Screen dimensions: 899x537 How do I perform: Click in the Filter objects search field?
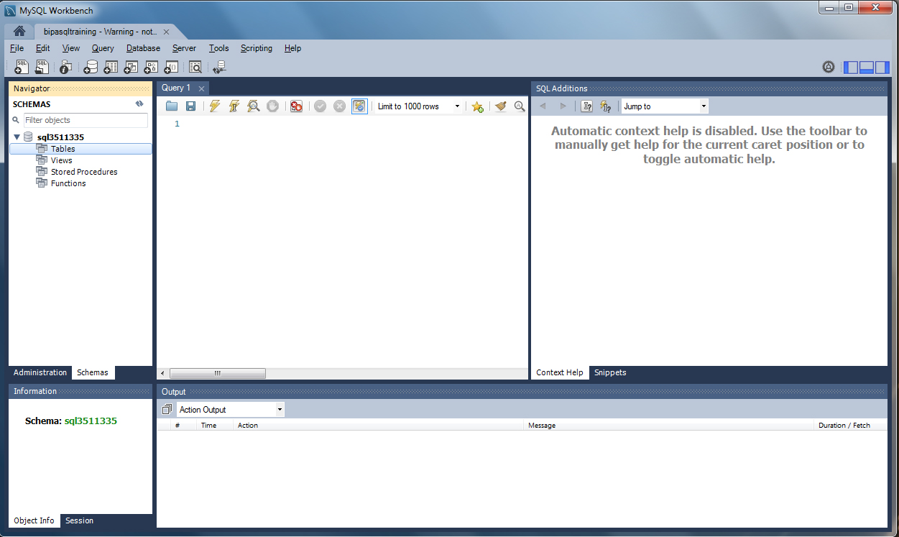coord(86,120)
